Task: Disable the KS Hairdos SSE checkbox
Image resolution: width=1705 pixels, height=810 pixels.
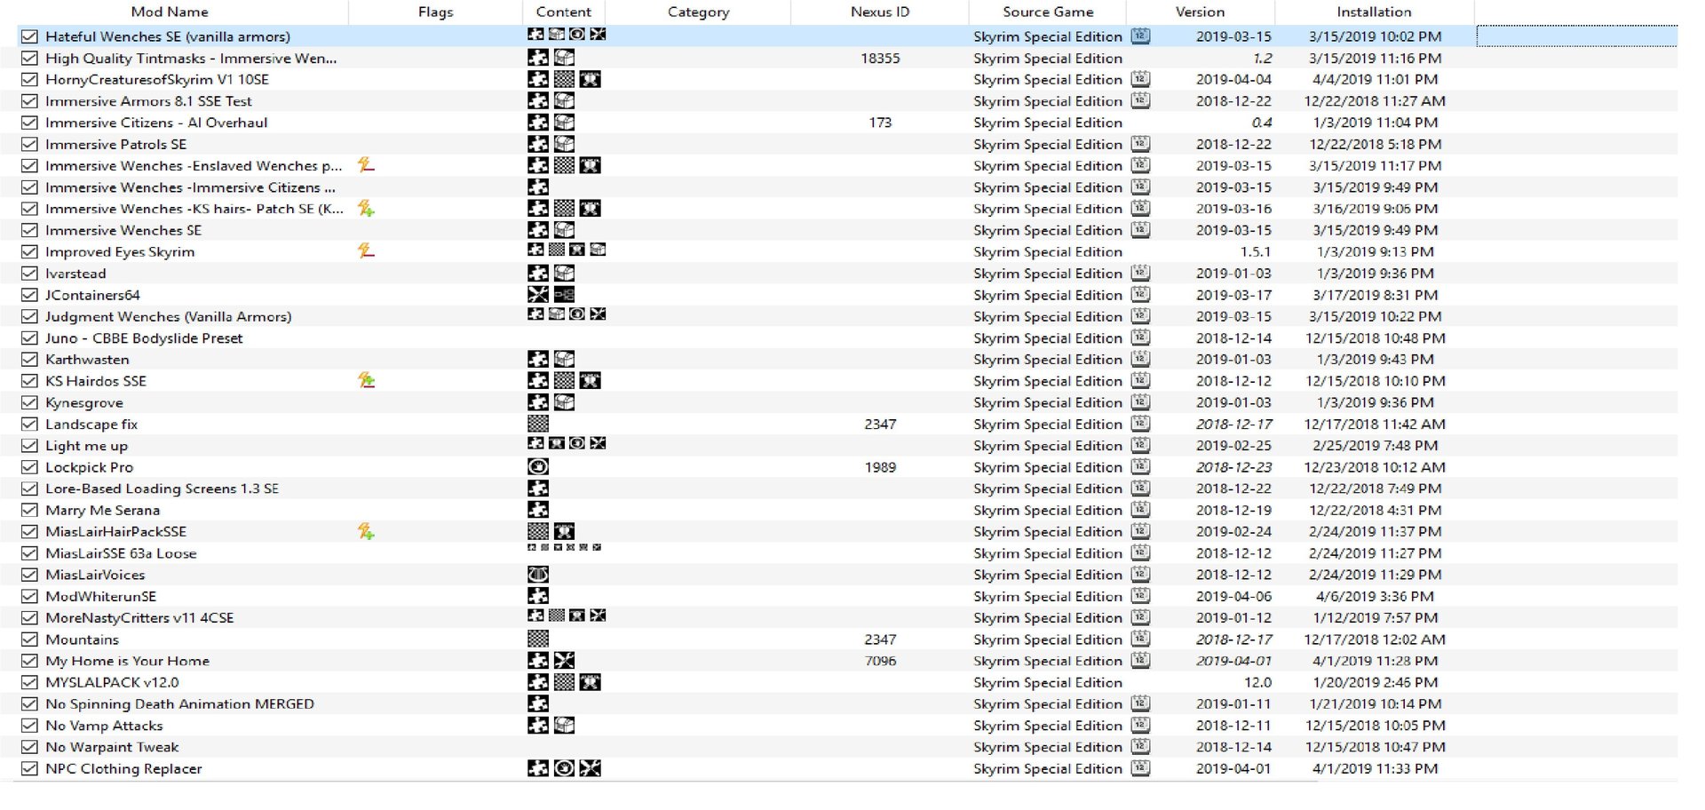Action: [29, 381]
